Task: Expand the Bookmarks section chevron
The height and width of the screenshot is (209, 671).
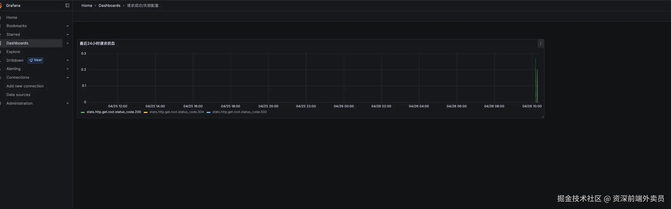Action: [x=68, y=26]
